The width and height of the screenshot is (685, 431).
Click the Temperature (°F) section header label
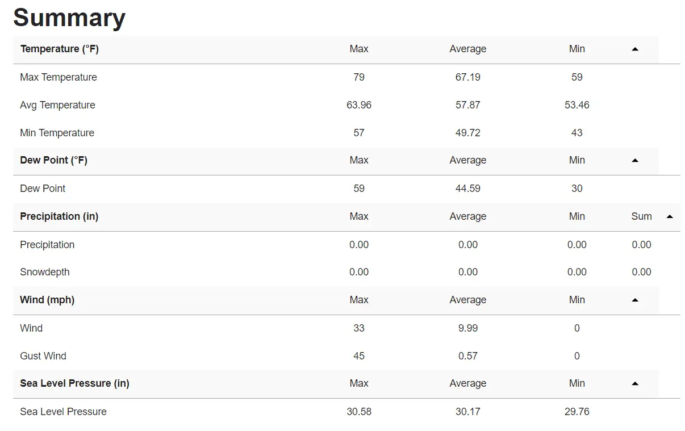59,49
